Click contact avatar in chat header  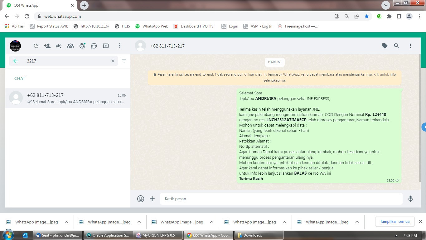click(x=140, y=46)
